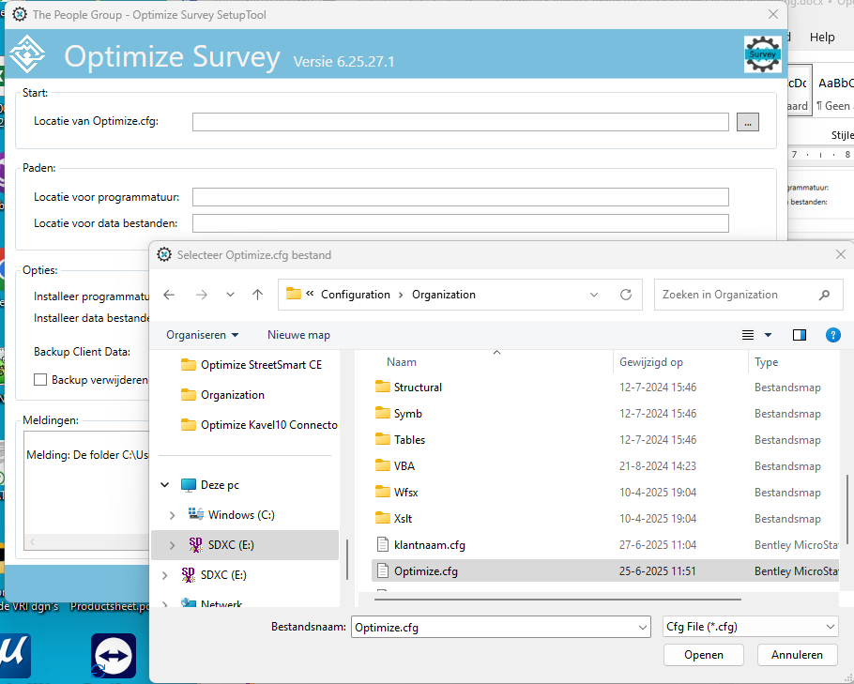Click the navigation pane scrollbar
The image size is (854, 684).
[347, 559]
